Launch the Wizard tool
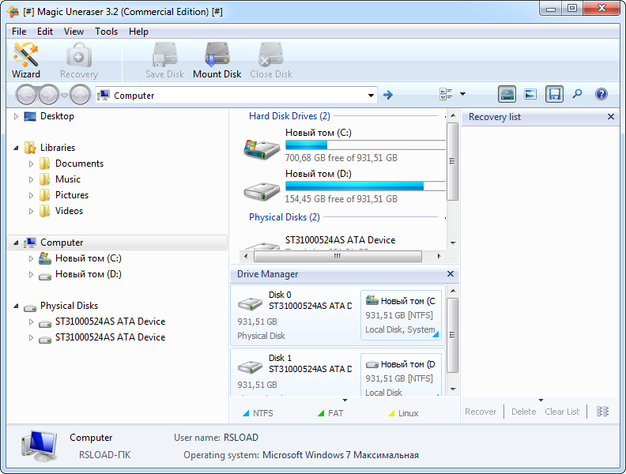626x474 pixels. (26, 60)
